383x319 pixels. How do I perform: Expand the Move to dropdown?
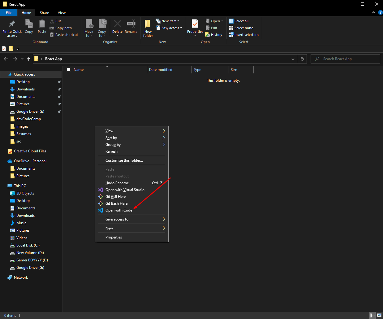pos(89,29)
